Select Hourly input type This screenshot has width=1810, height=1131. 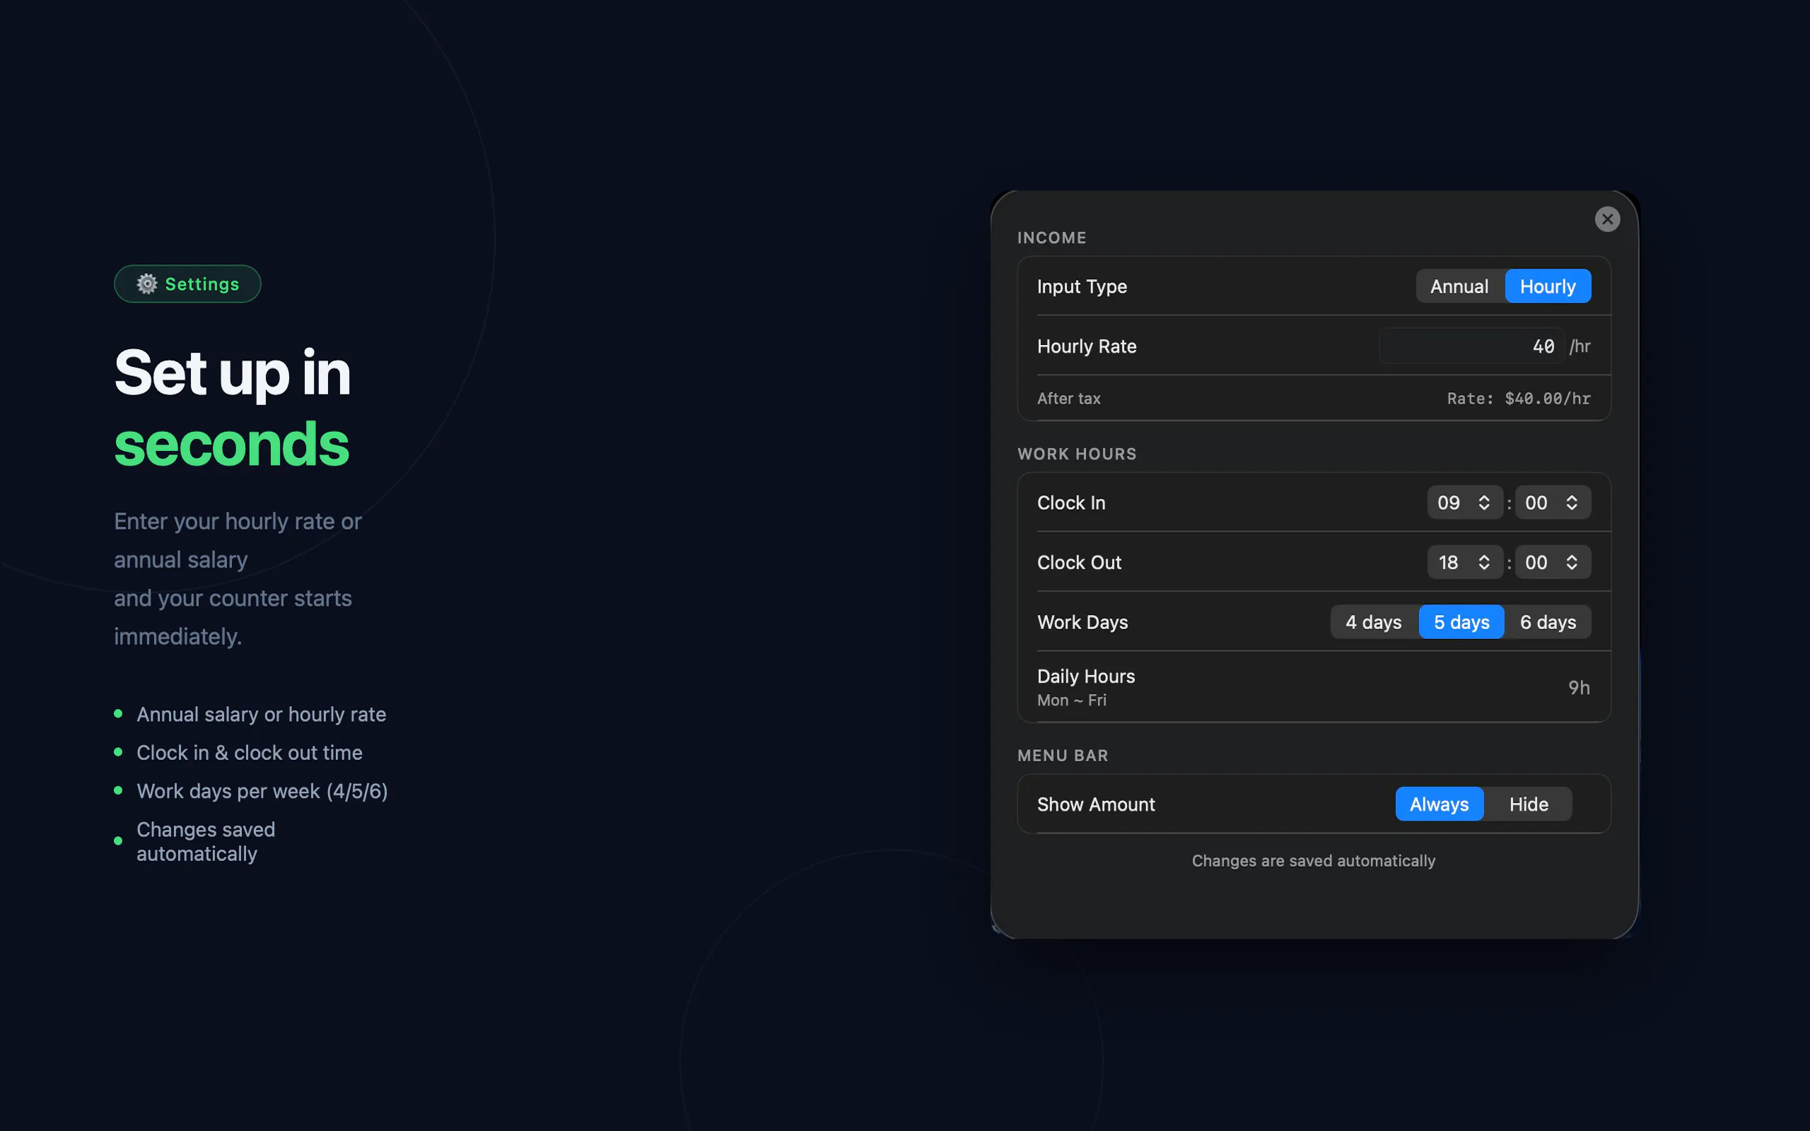1548,286
